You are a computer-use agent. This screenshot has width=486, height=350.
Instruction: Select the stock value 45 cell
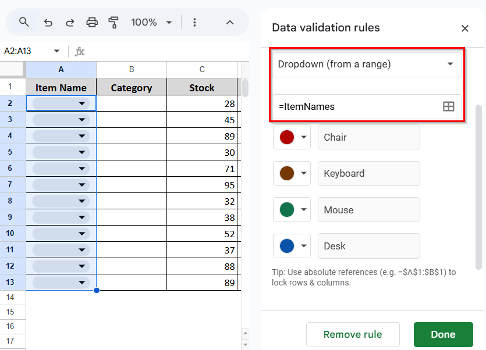point(202,120)
